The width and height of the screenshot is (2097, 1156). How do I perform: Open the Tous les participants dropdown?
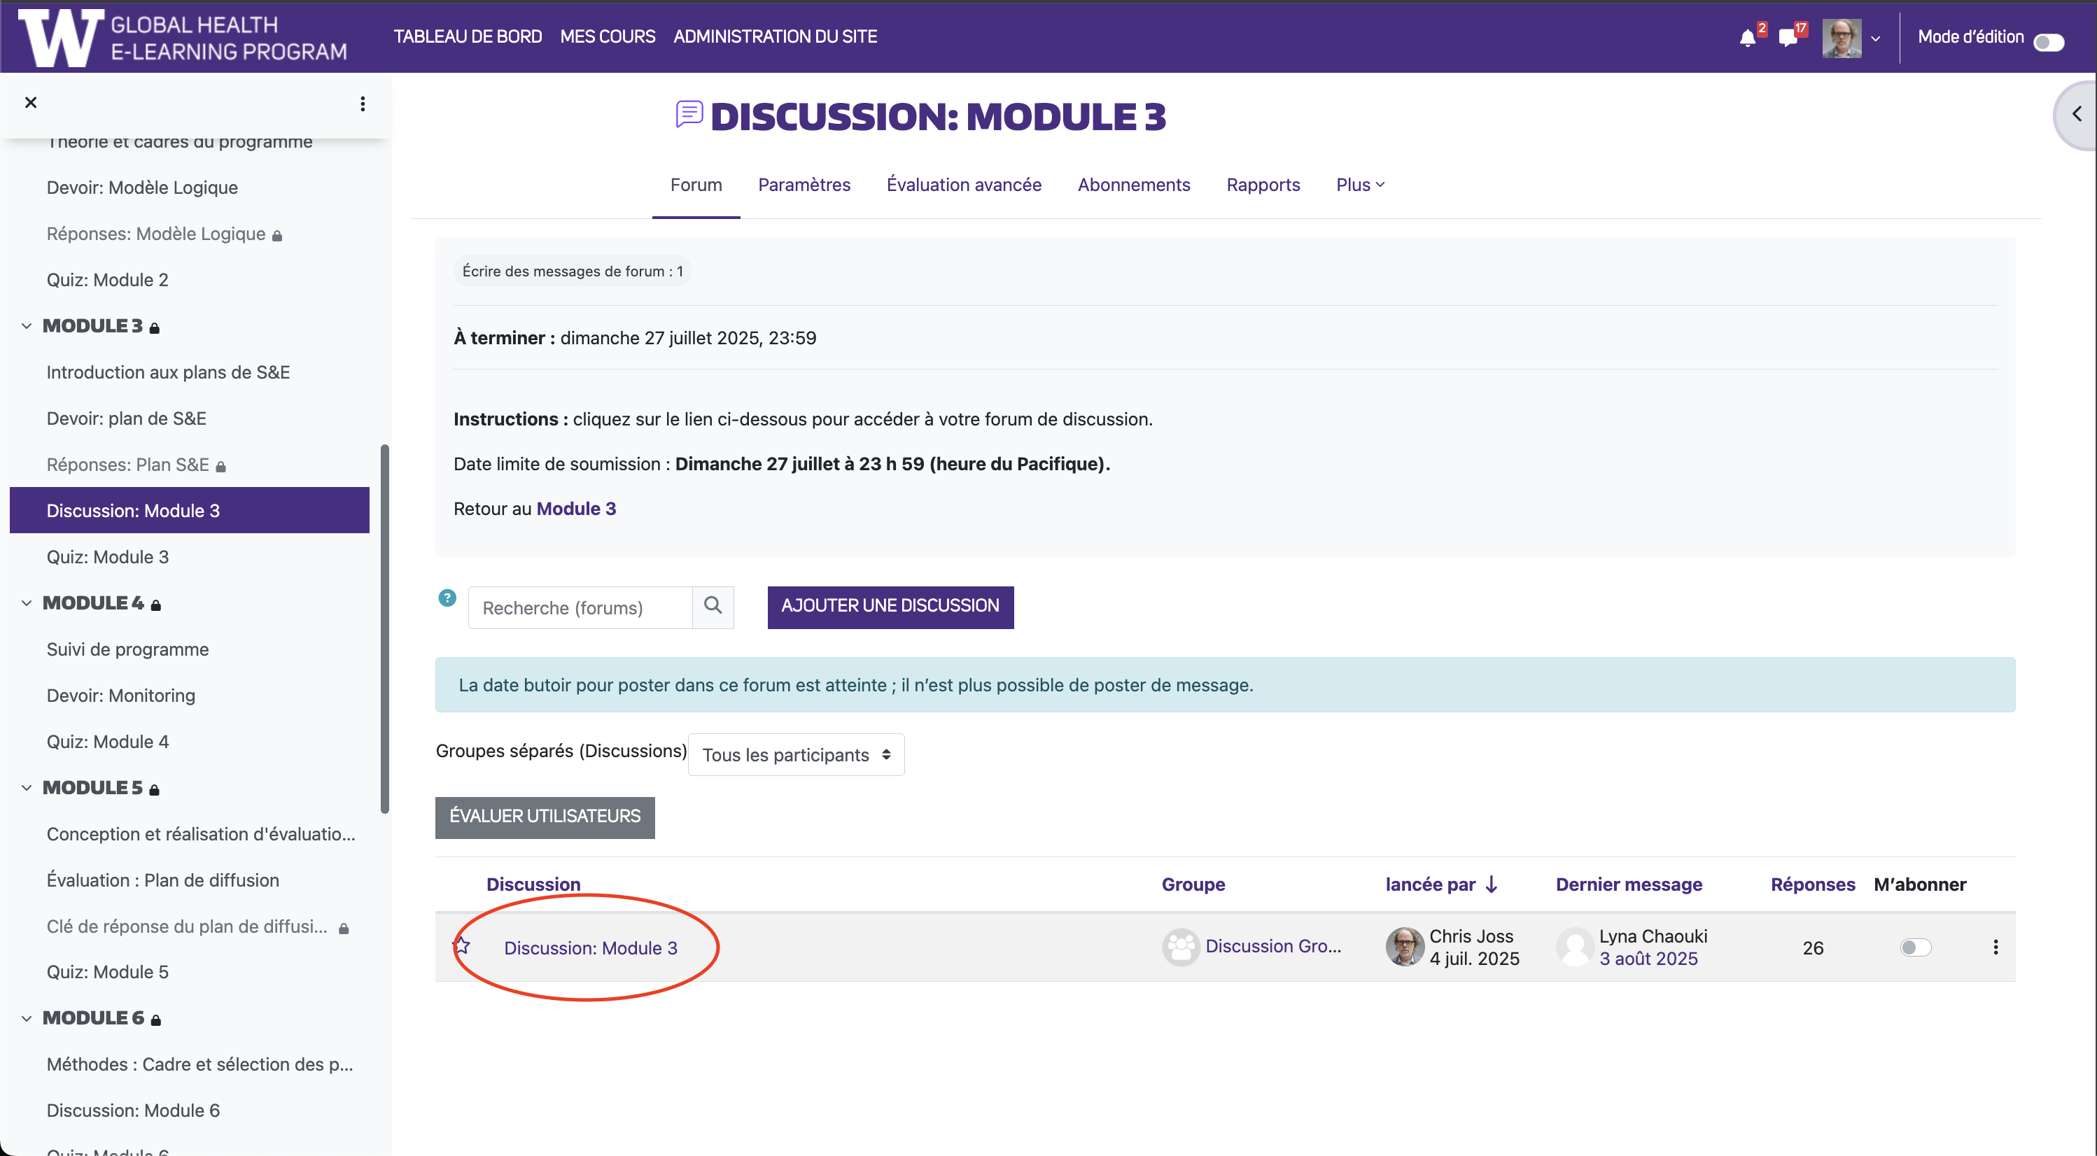click(x=795, y=754)
